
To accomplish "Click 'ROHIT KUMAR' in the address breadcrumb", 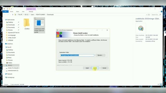I will pos(40,14).
